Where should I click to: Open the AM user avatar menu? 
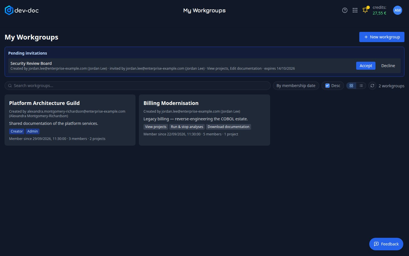[x=398, y=10]
